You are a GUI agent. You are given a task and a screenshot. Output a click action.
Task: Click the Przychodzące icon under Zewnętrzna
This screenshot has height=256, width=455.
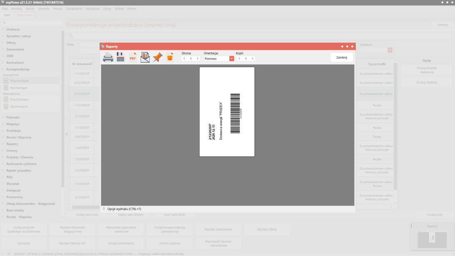(6, 81)
